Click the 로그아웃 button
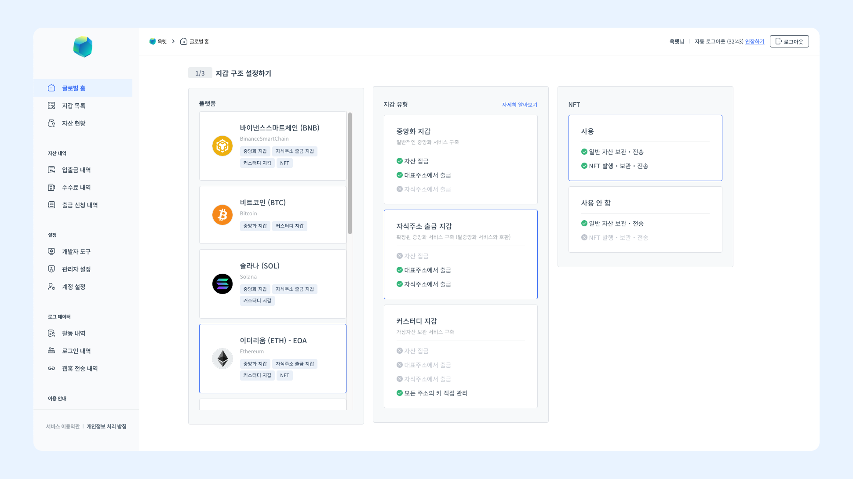This screenshot has height=479, width=853. [x=789, y=41]
